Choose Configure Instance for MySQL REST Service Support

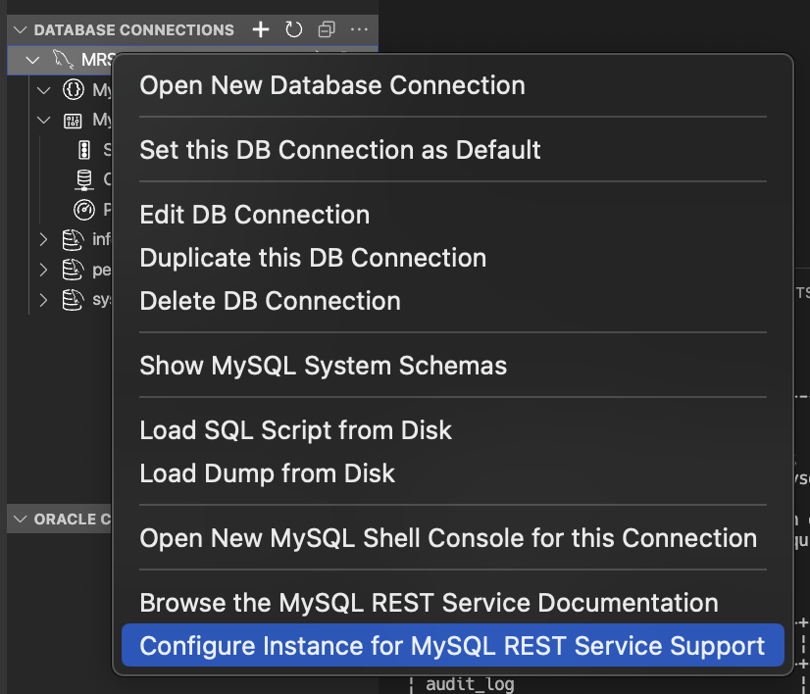pos(452,646)
